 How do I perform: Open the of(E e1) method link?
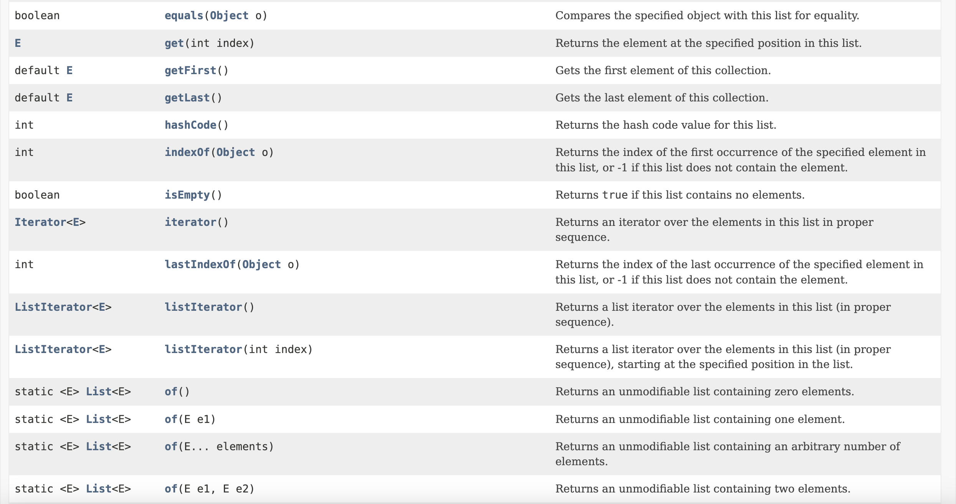tap(171, 419)
